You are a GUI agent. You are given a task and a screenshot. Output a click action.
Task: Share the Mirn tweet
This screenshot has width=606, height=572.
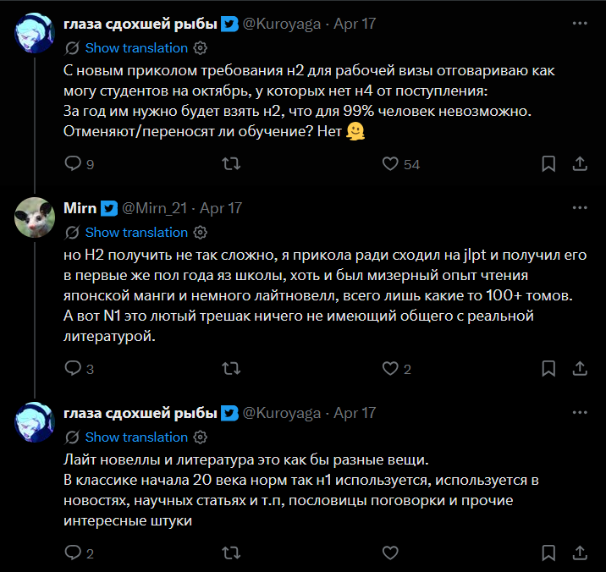click(580, 369)
